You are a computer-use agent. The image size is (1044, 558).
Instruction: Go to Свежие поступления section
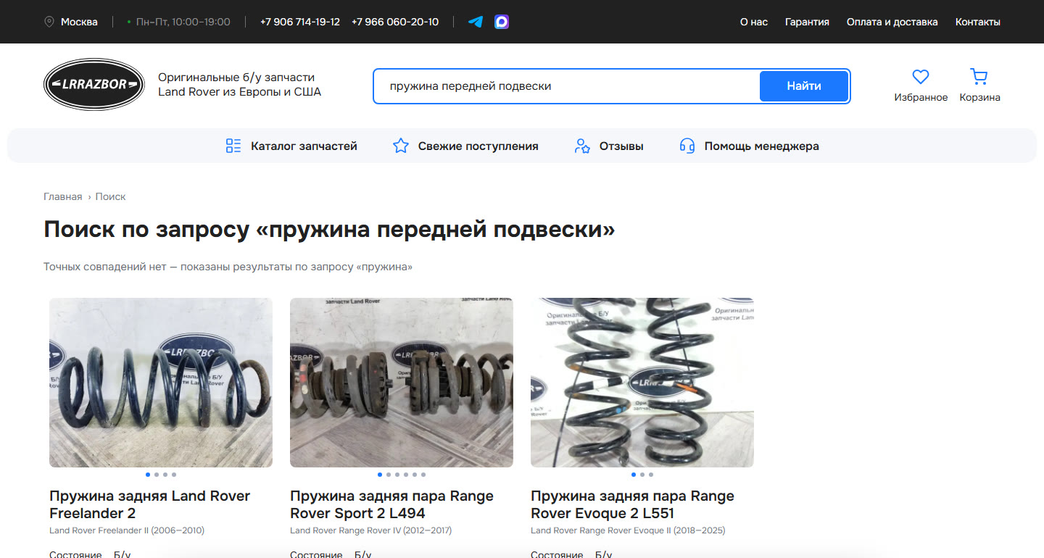[x=478, y=146]
